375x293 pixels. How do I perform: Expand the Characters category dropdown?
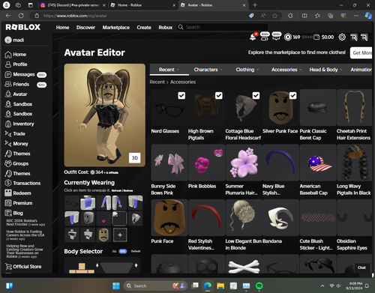tap(208, 70)
